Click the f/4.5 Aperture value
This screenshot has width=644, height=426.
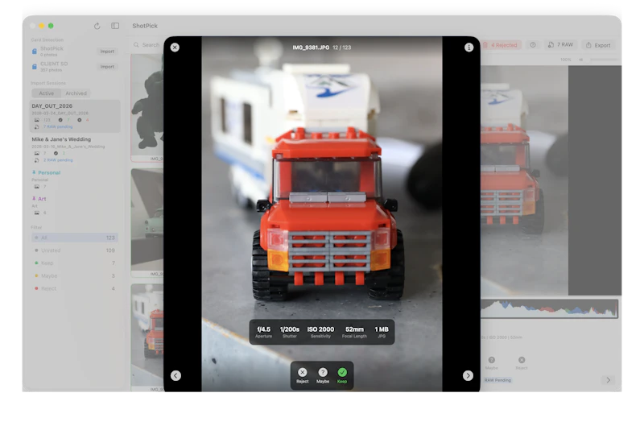click(264, 332)
